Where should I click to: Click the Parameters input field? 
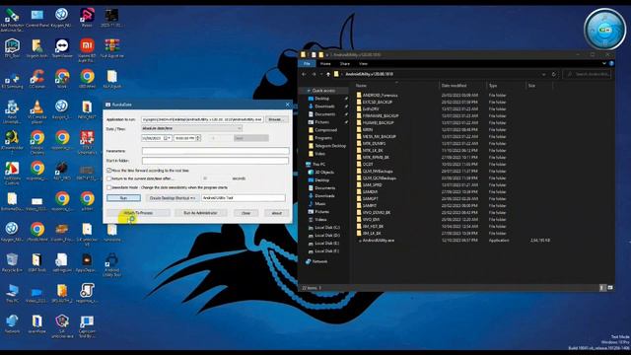tap(215, 151)
